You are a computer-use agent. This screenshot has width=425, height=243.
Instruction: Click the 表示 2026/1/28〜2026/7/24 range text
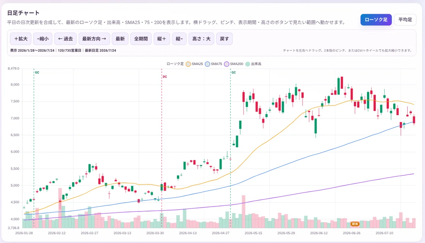32,51
